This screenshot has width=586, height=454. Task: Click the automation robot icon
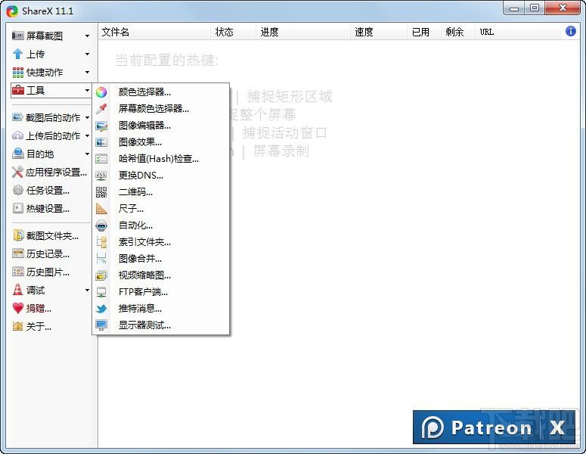click(101, 225)
